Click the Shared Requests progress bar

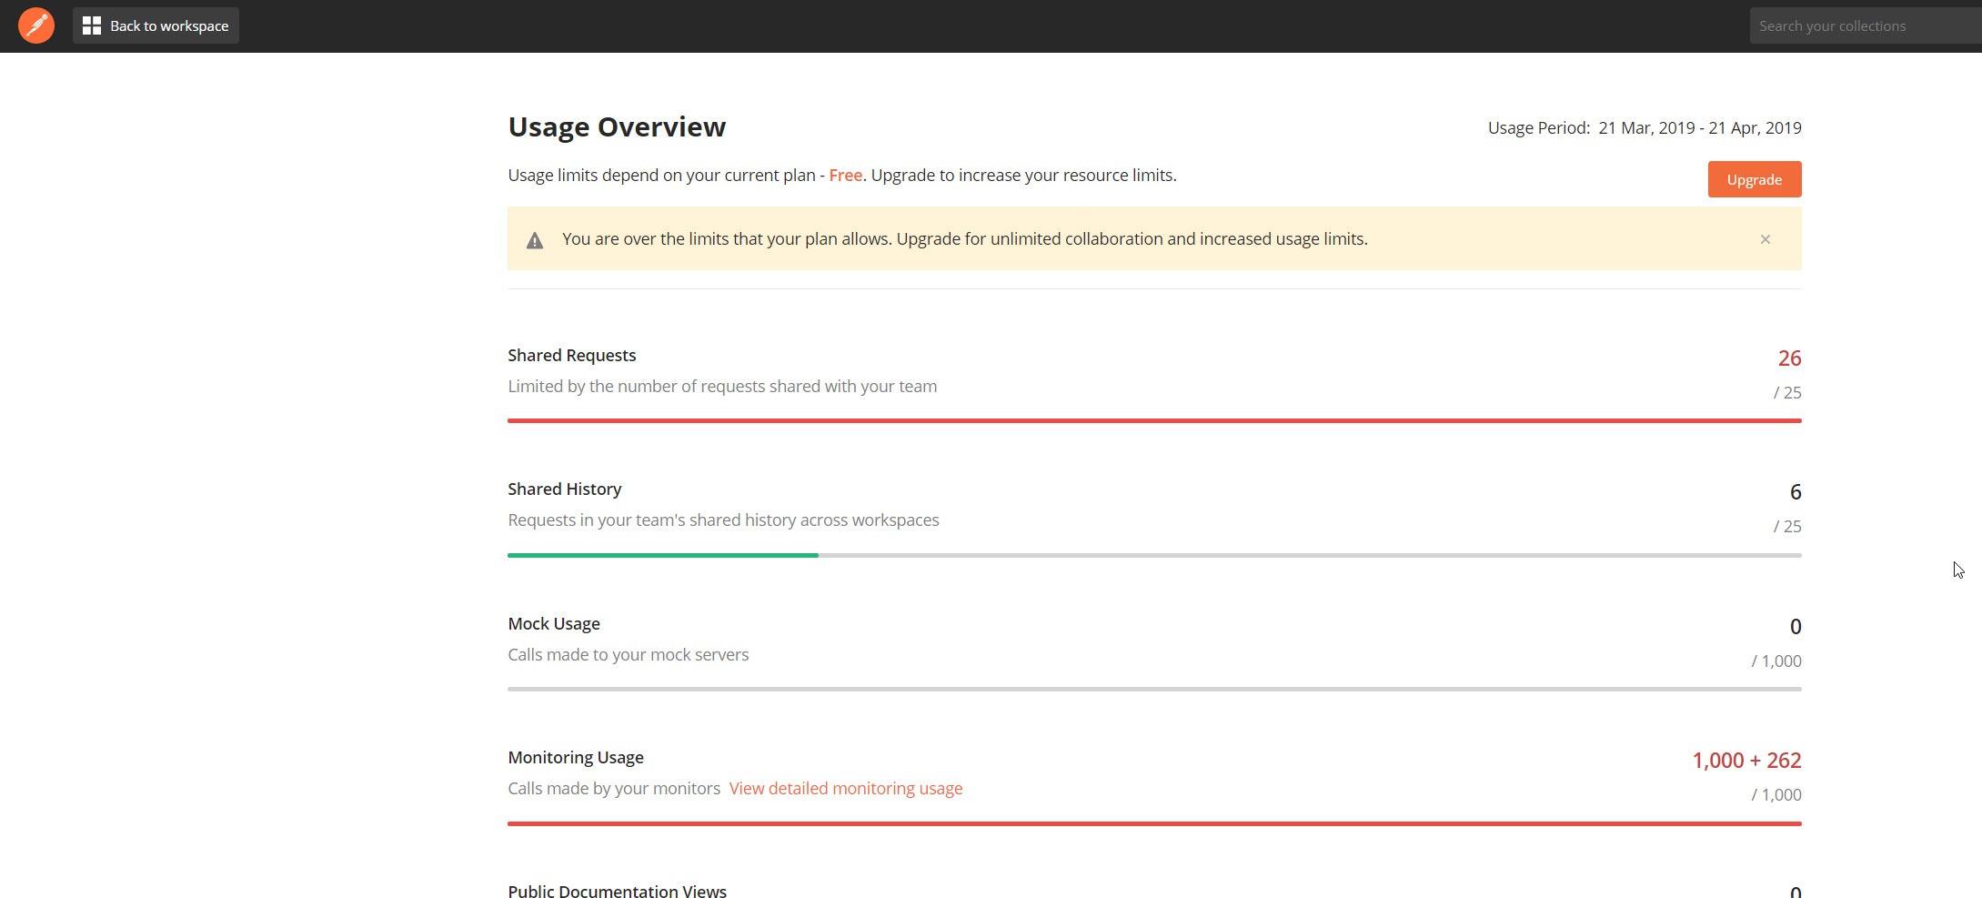[x=1153, y=420]
